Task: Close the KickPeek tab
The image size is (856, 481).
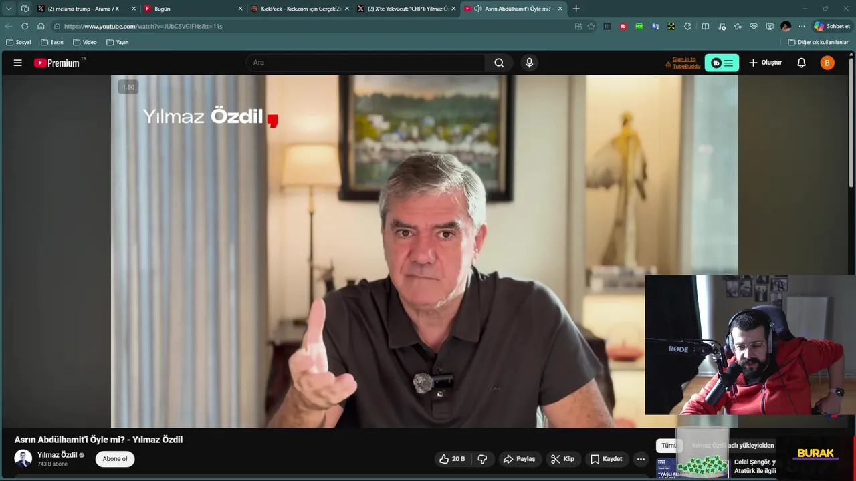Action: click(x=346, y=9)
